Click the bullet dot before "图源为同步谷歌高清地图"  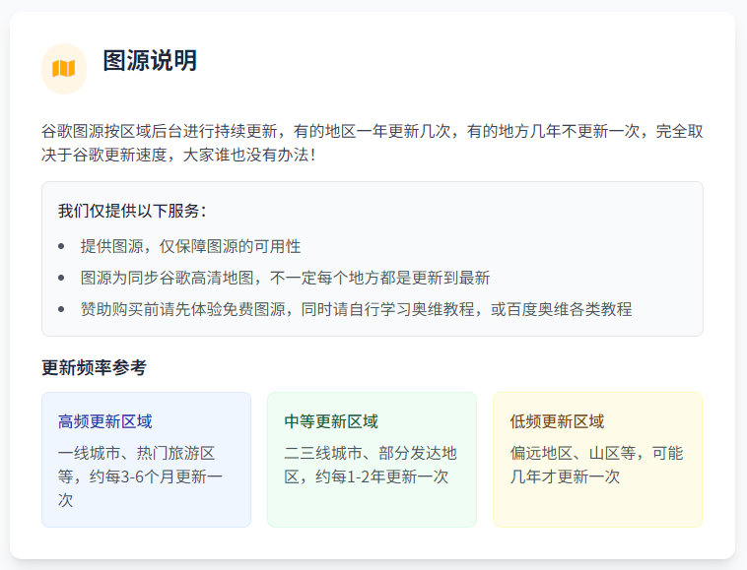tap(61, 278)
